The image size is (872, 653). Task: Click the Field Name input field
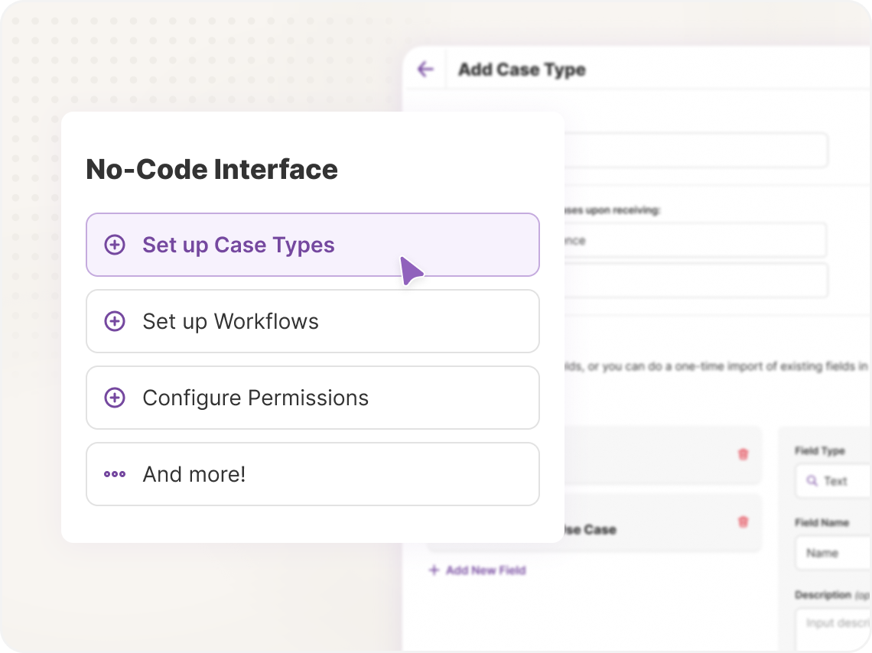(x=833, y=553)
